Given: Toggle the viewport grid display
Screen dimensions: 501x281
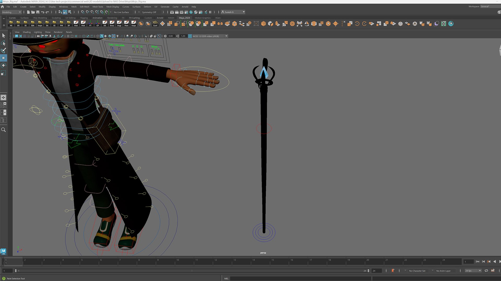Looking at the screenshot, I should 68,36.
